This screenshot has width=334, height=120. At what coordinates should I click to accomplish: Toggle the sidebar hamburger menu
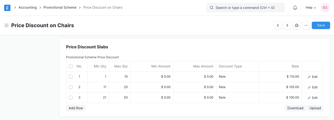(7, 25)
